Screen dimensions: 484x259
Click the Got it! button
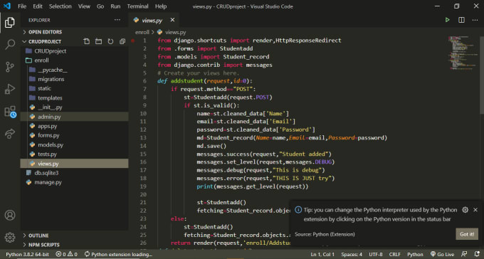[x=467, y=234]
